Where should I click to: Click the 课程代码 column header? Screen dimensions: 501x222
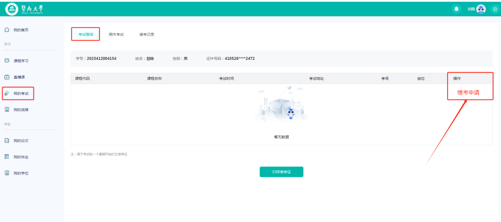(x=83, y=79)
